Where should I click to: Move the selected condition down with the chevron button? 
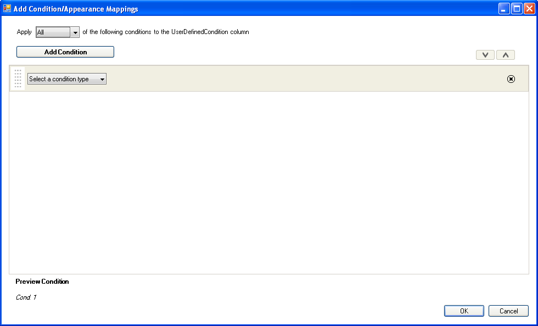(x=485, y=54)
